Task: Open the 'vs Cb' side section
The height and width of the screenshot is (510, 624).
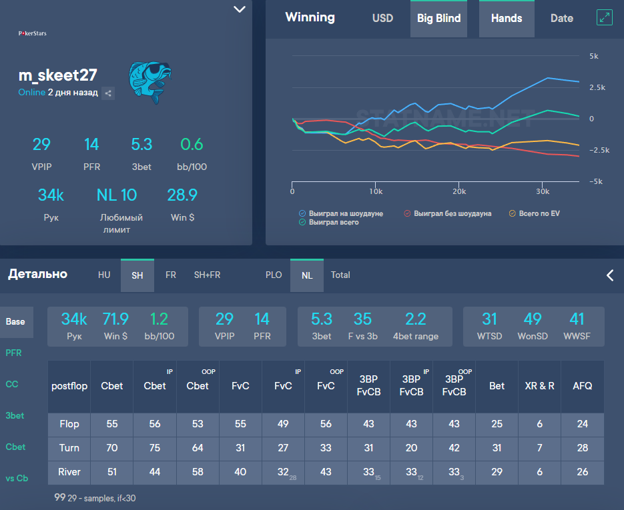Action: pos(17,478)
